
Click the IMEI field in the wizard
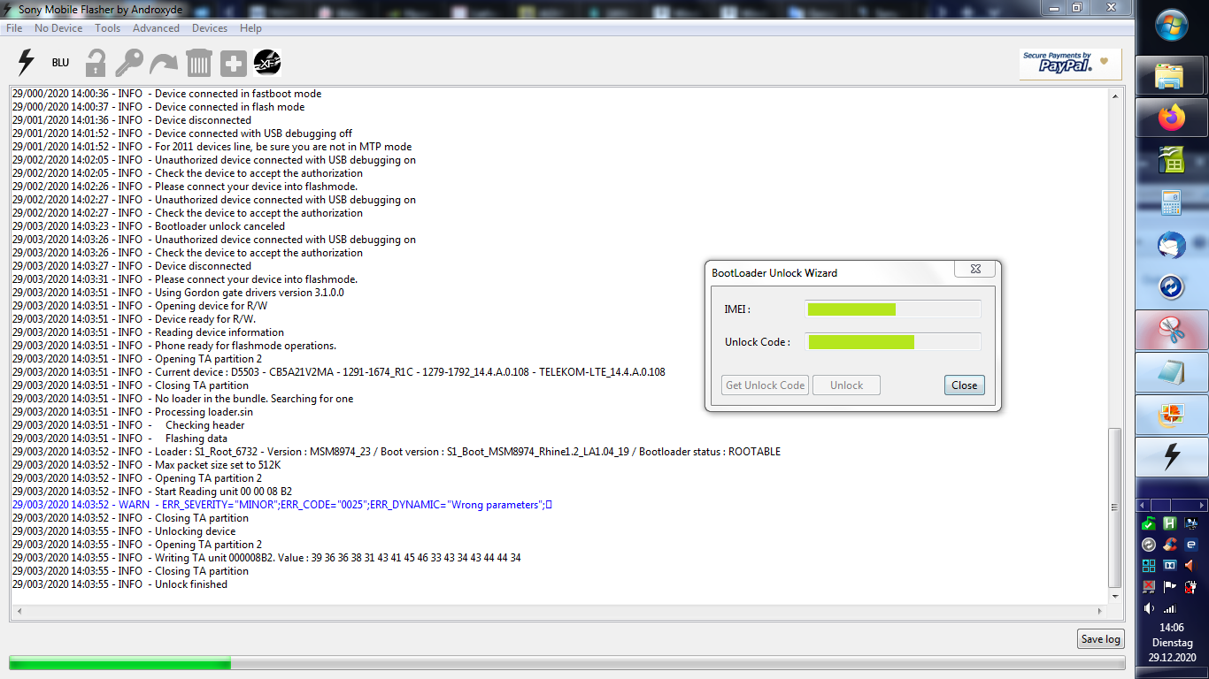pos(893,309)
